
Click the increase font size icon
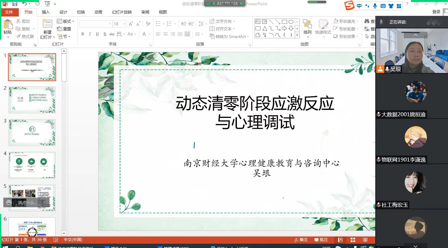tap(131, 24)
